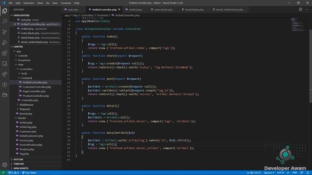Open Run and Debug view

coord(4,42)
